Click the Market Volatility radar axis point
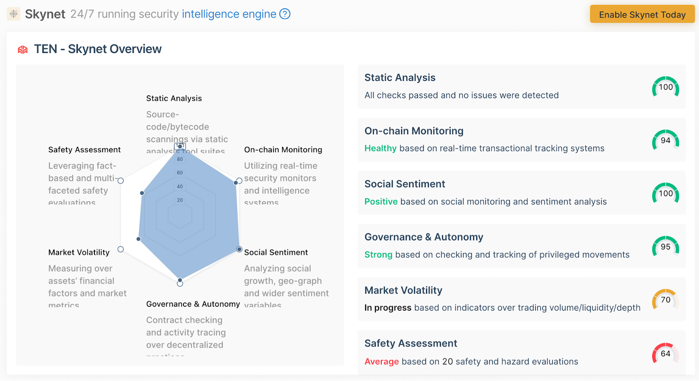699x381 pixels. click(121, 249)
